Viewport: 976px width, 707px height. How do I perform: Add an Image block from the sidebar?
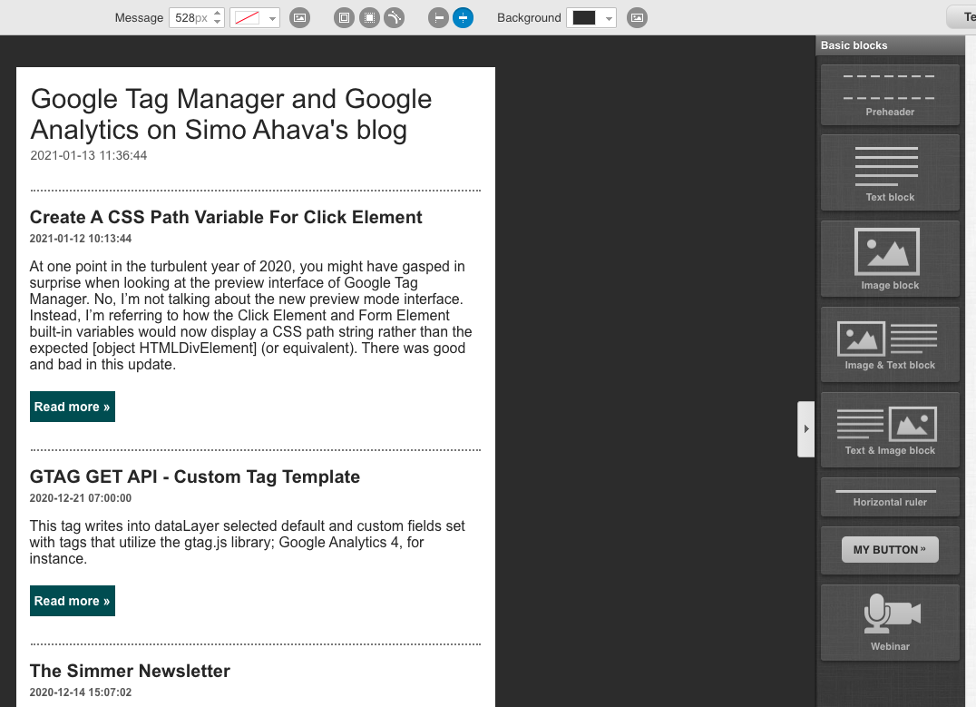(890, 259)
